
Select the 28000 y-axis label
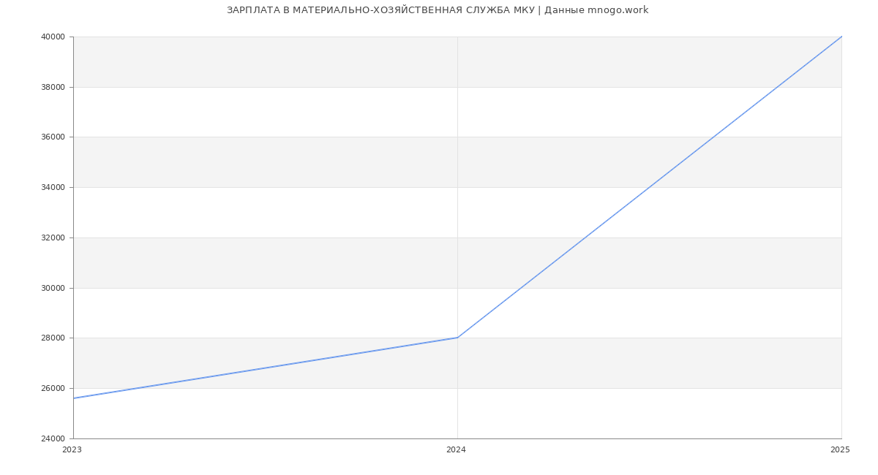click(54, 338)
